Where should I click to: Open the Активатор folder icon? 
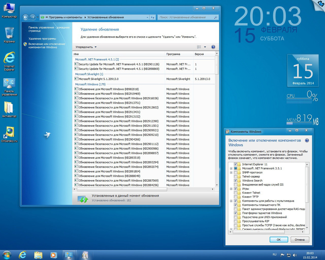(9, 109)
